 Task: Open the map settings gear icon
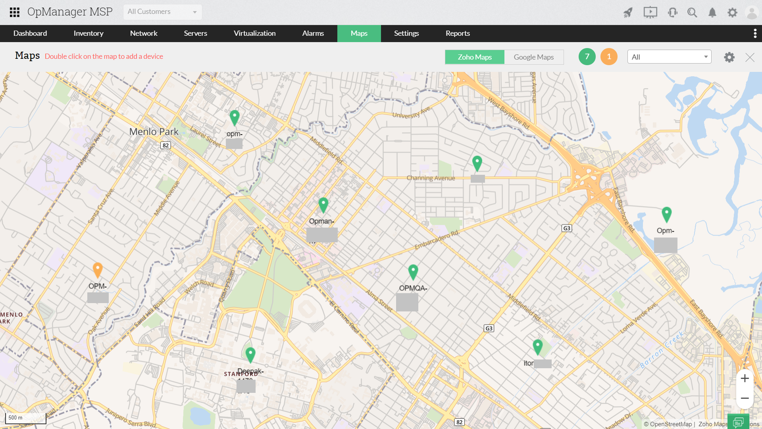coord(729,57)
